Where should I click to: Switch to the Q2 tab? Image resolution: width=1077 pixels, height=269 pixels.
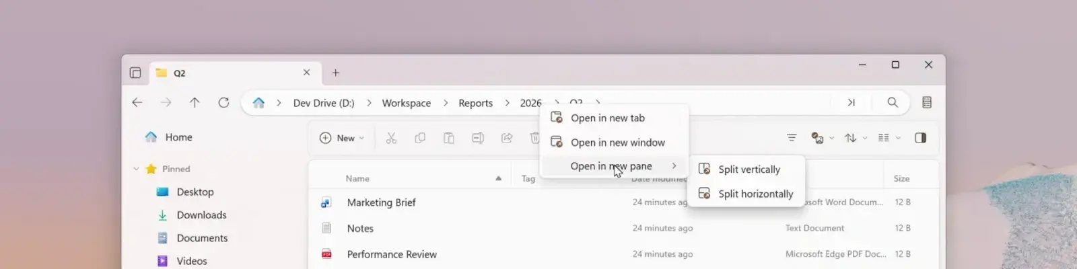click(234, 73)
